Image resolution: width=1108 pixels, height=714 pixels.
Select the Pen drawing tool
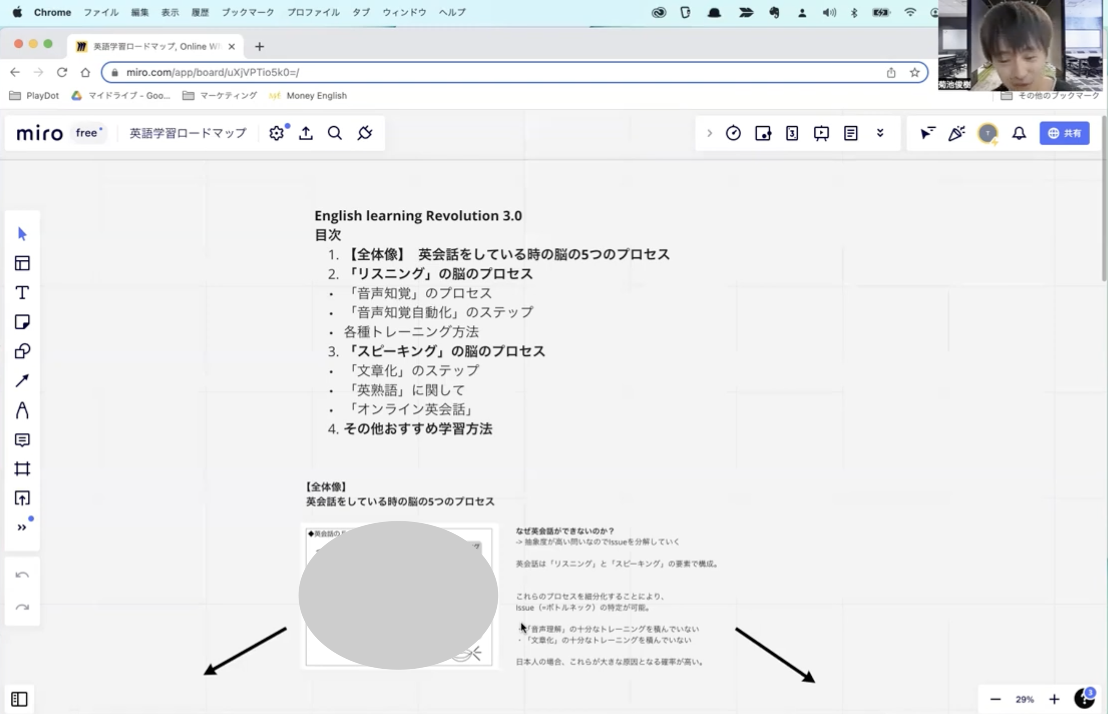coord(22,410)
